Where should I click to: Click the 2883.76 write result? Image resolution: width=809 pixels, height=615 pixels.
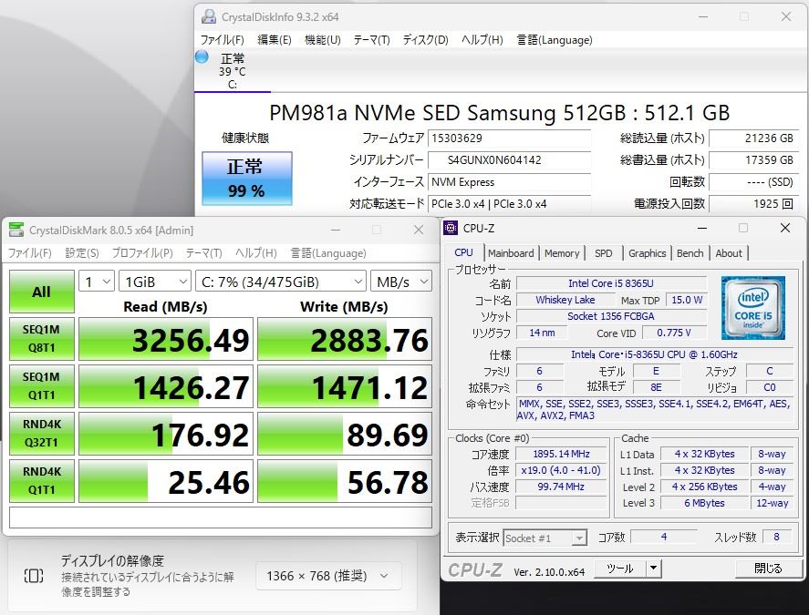click(345, 339)
